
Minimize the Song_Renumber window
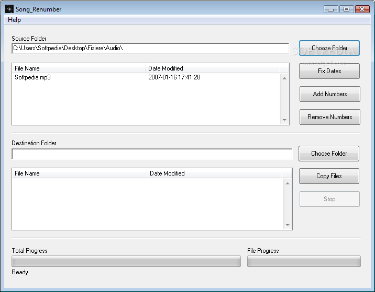(331, 9)
